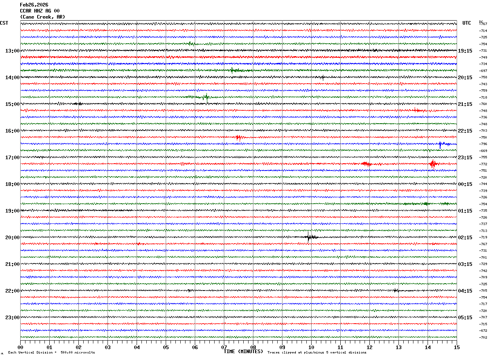Click the CST time zone label
Viewport: 489px width, 358px height.
(4, 23)
